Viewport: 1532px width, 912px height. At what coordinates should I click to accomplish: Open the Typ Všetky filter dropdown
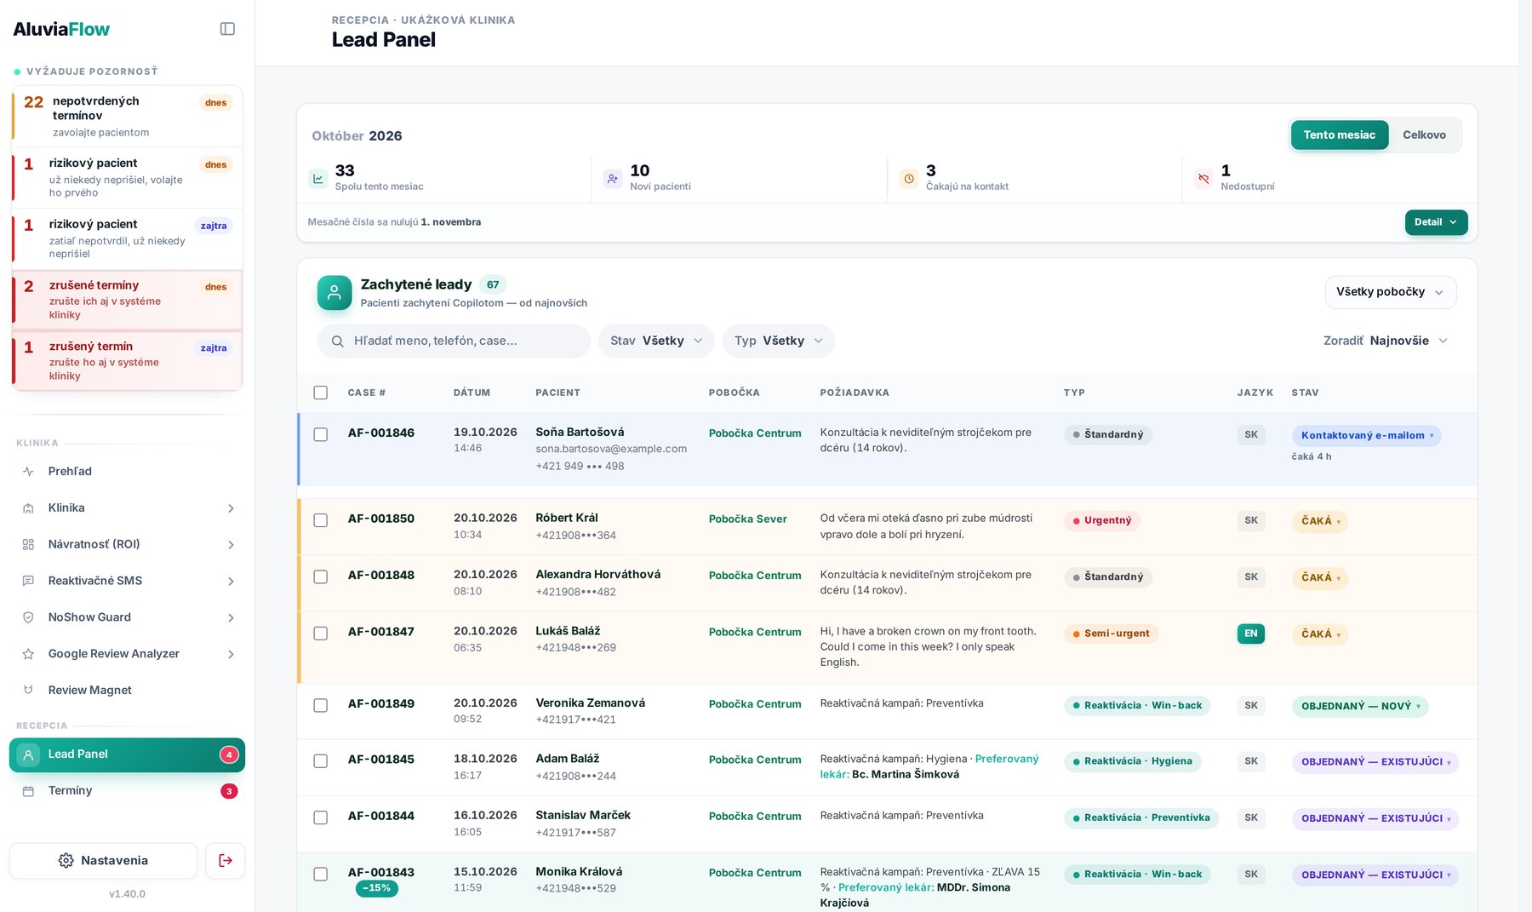coord(779,341)
